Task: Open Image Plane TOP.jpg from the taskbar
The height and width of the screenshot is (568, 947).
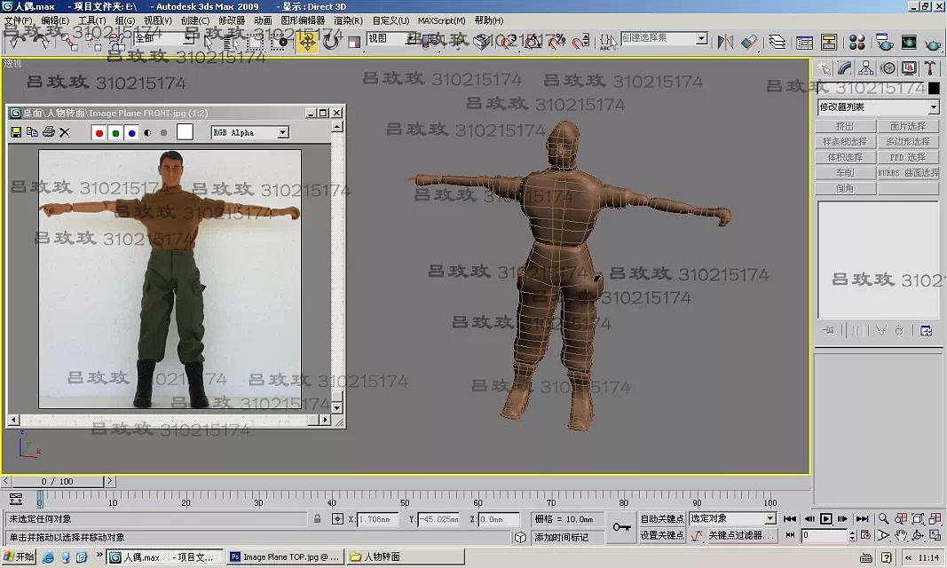Action: click(284, 557)
